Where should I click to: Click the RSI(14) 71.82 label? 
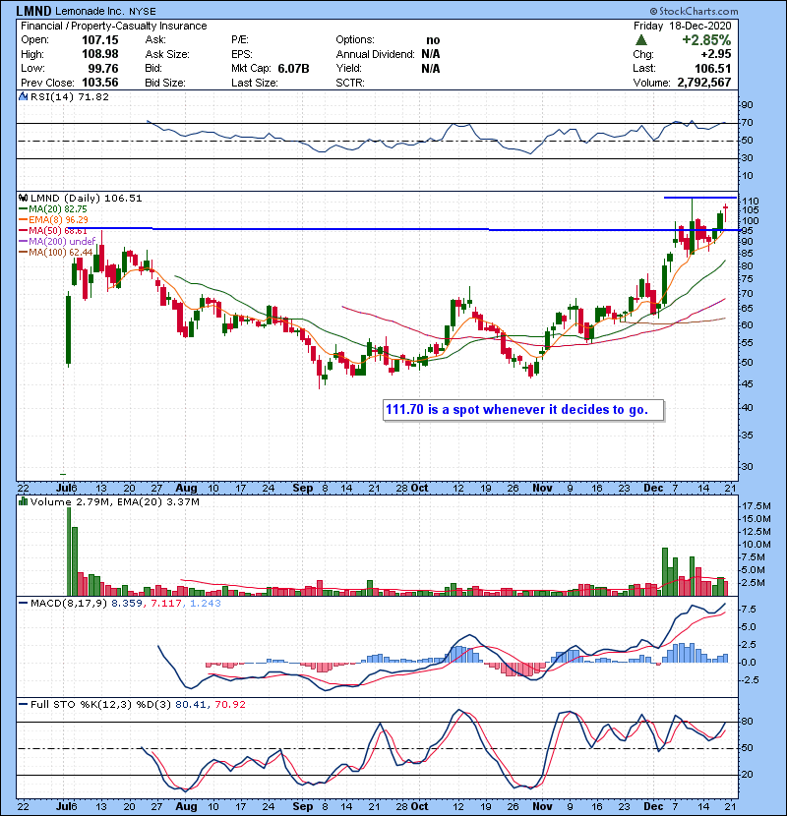point(70,96)
